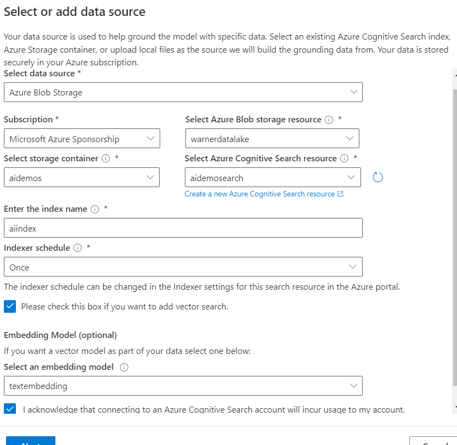Screen dimensions: 457x445
Task: Change the Indexer schedule from Once
Action: (x=183, y=267)
